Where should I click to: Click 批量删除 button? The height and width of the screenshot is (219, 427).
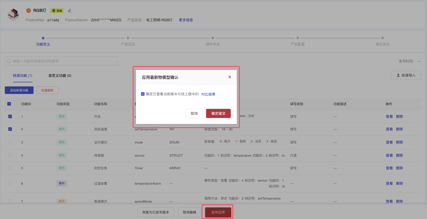[x=47, y=90]
